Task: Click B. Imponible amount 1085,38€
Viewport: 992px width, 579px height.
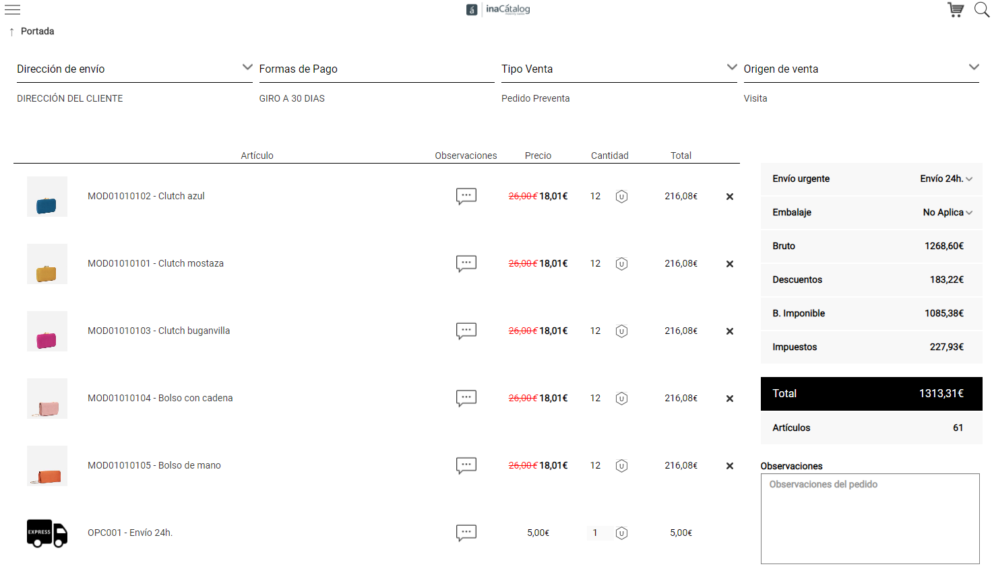Action: (x=944, y=313)
